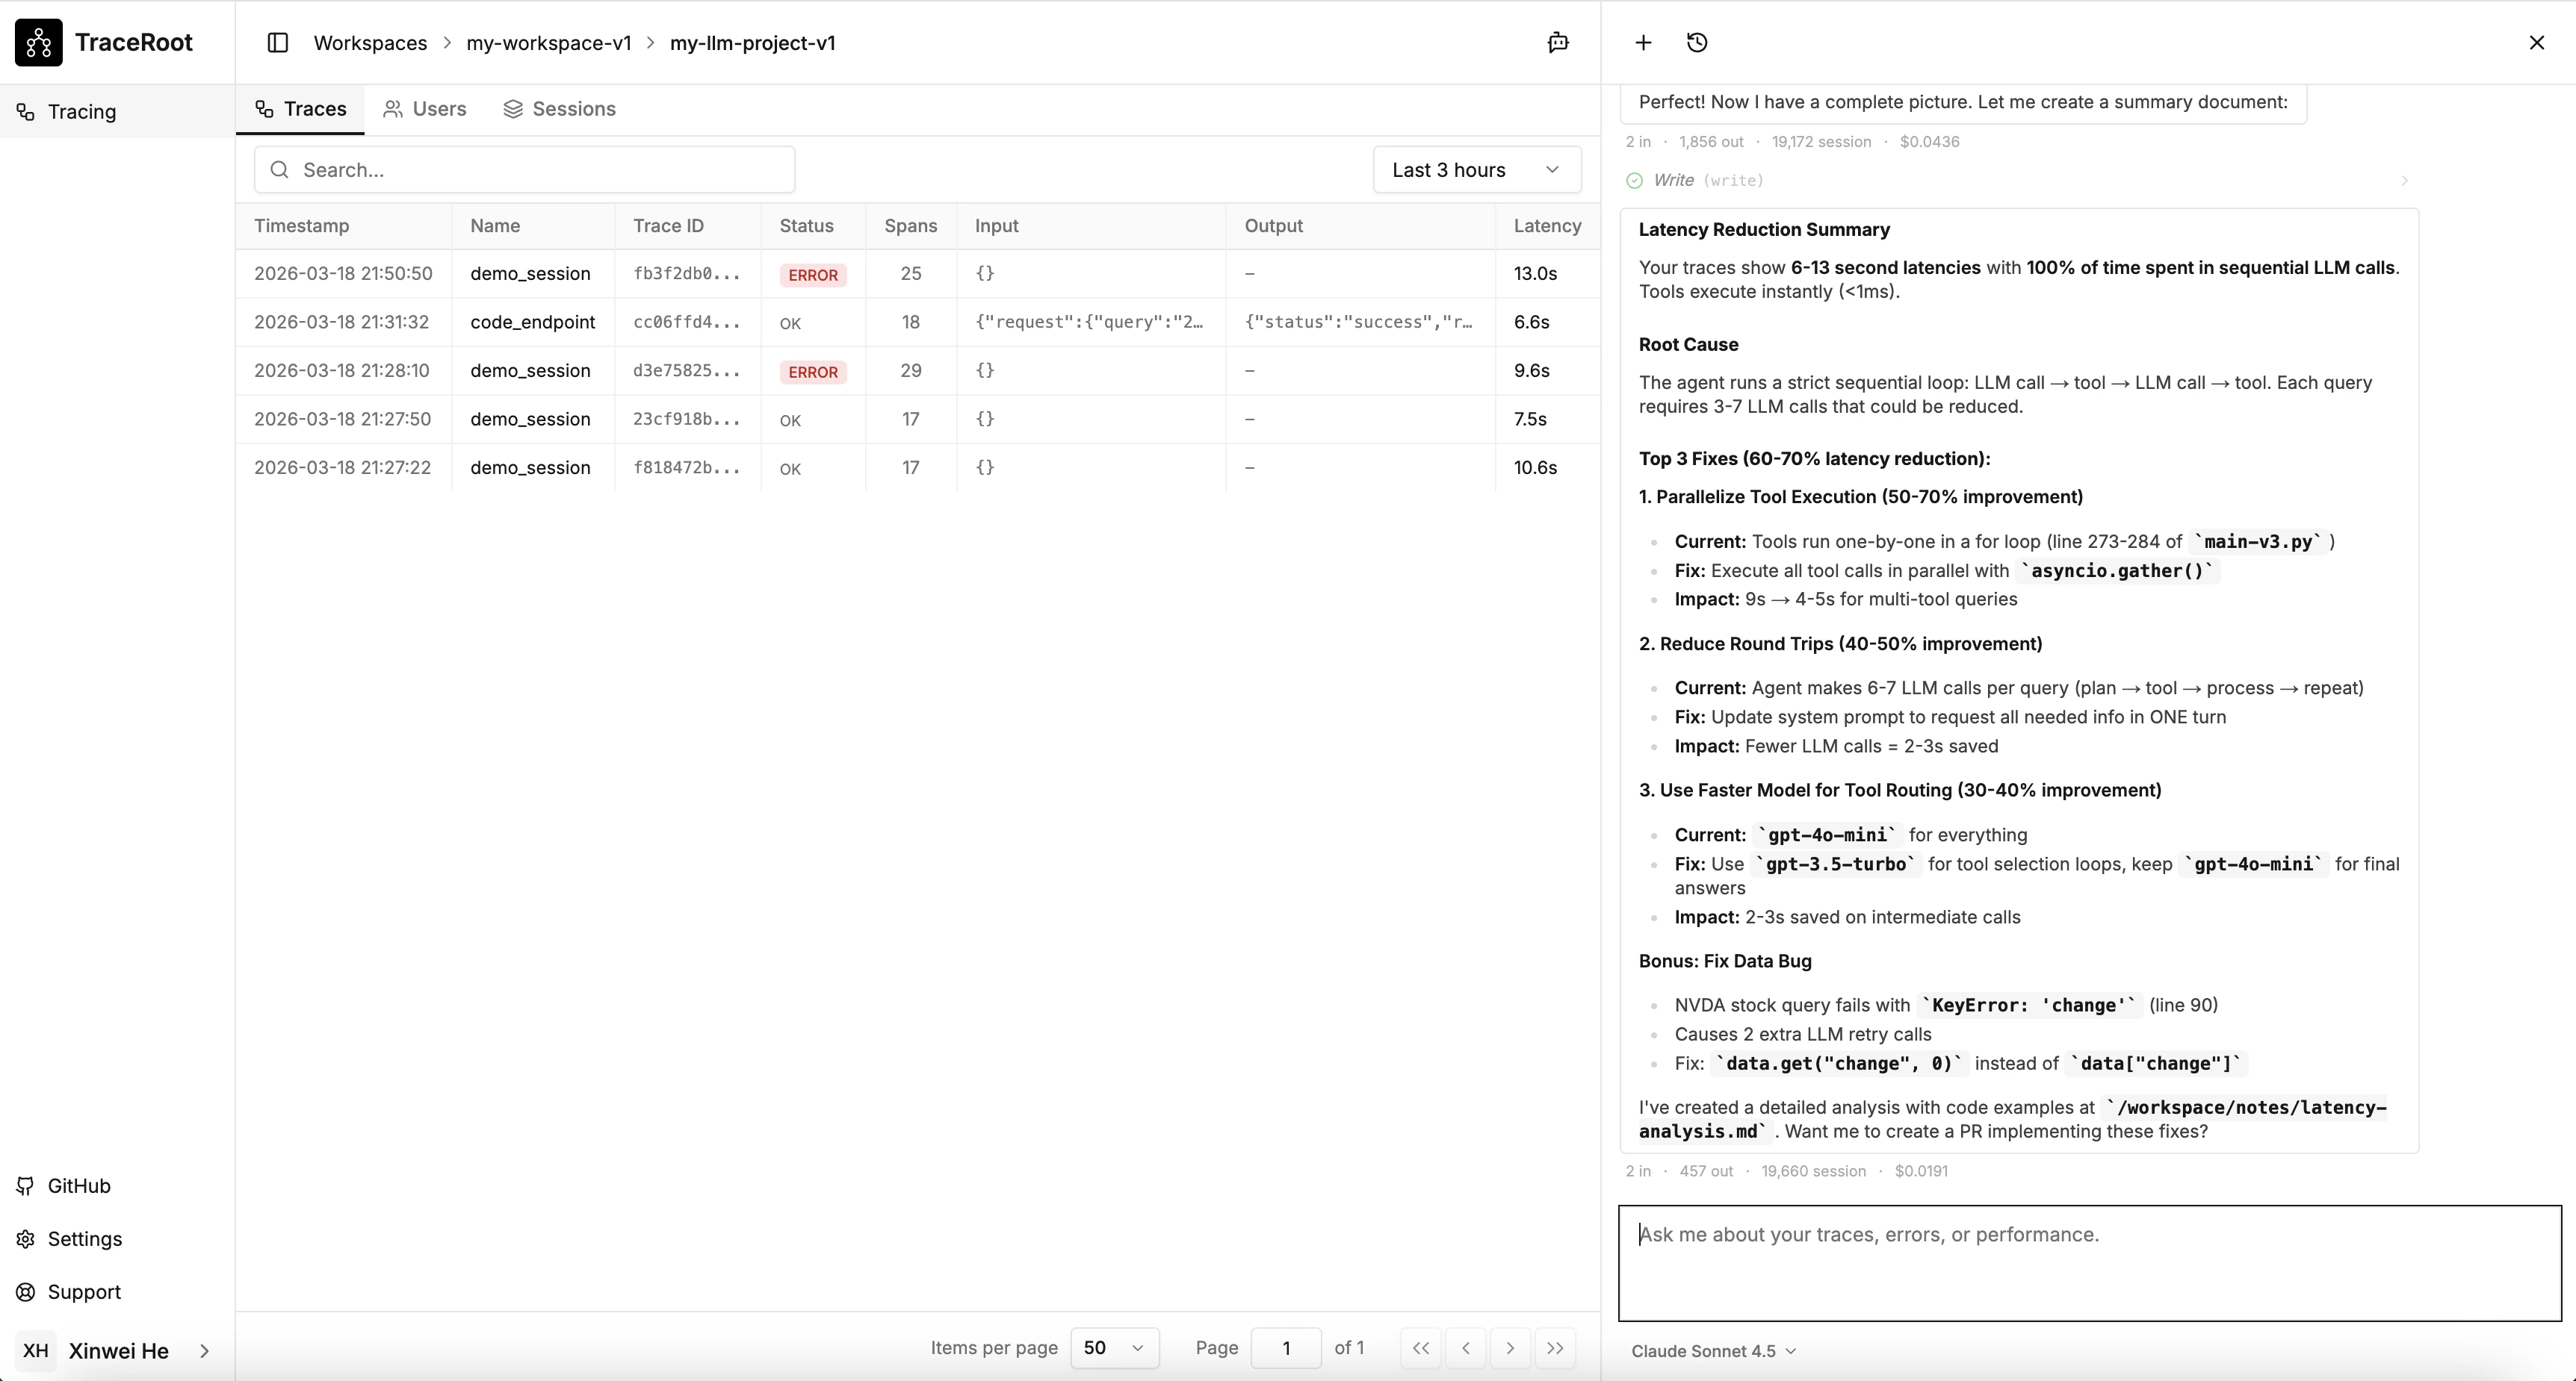This screenshot has width=2576, height=1381.
Task: Navigate to my-workspace-v1 breadcrumb
Action: tap(548, 42)
